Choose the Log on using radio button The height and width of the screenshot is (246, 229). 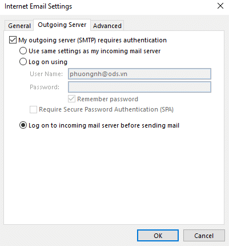[x=23, y=62]
